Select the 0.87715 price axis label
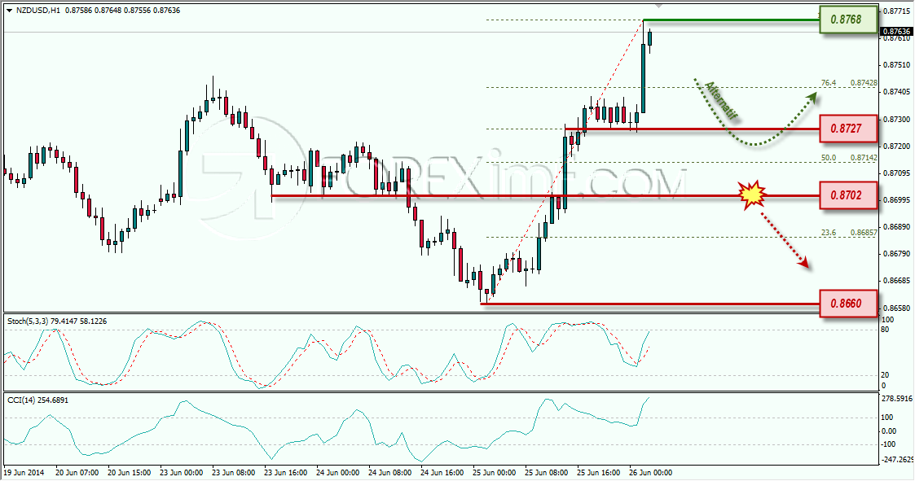The image size is (915, 481). pyautogui.click(x=897, y=11)
